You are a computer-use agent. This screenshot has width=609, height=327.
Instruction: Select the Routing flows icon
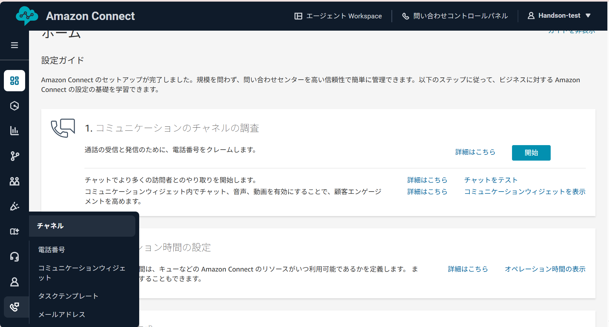(15, 156)
